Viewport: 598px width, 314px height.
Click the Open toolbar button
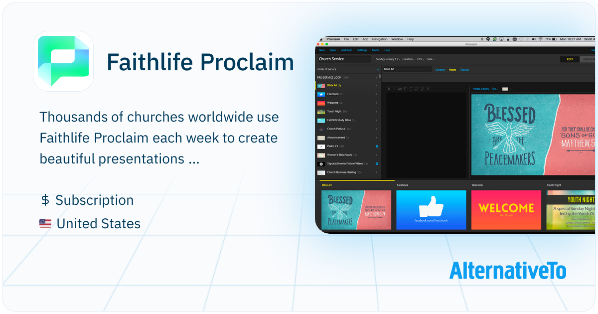click(333, 50)
